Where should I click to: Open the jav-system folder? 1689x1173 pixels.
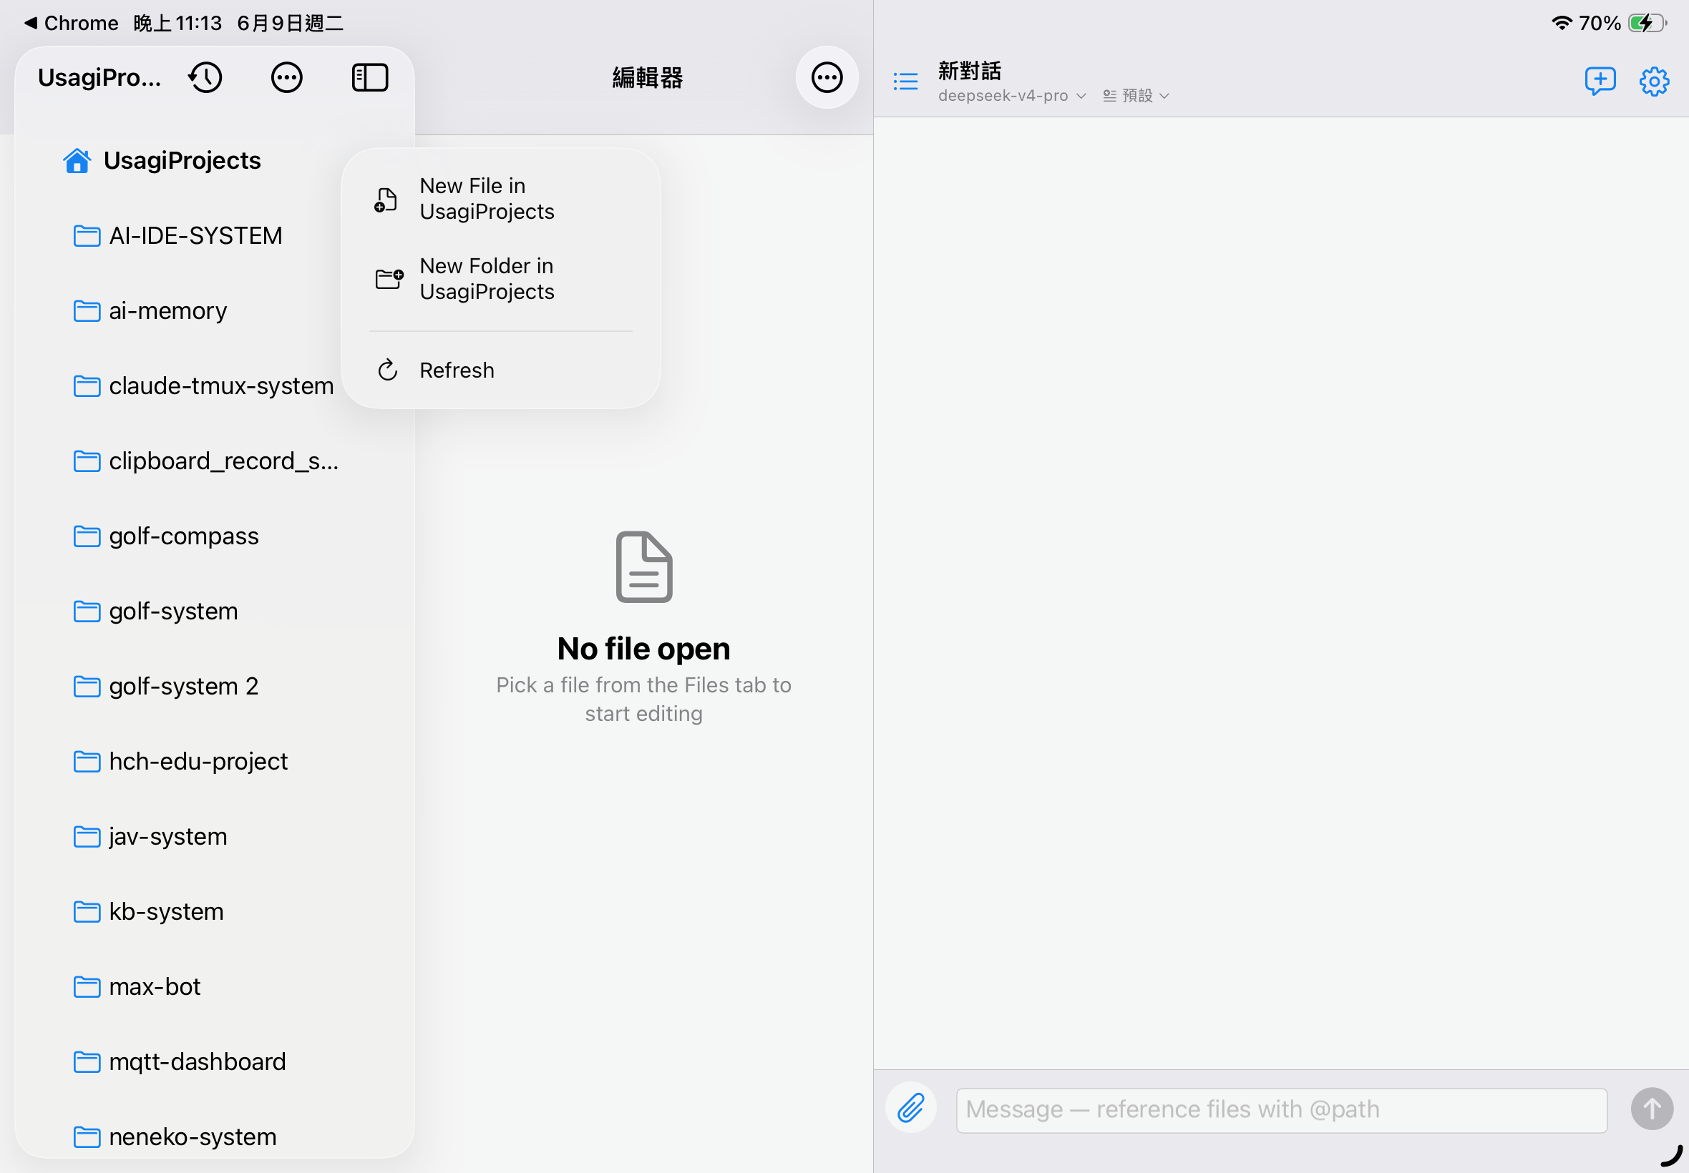(x=151, y=836)
